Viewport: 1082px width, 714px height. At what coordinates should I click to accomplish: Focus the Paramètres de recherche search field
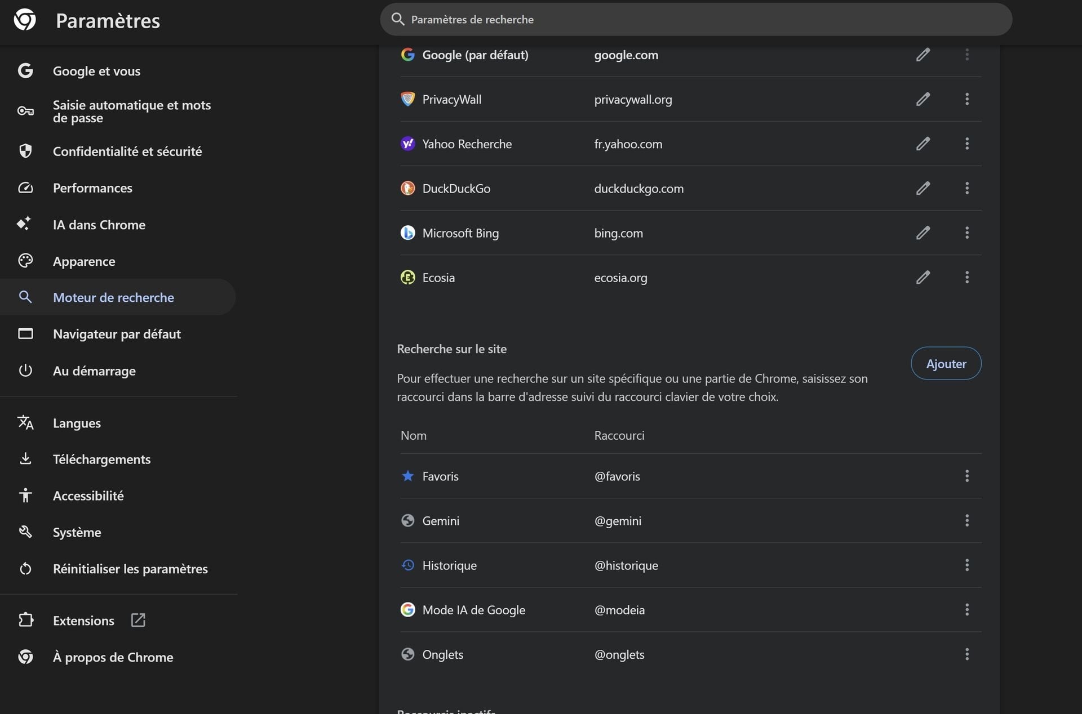point(696,19)
